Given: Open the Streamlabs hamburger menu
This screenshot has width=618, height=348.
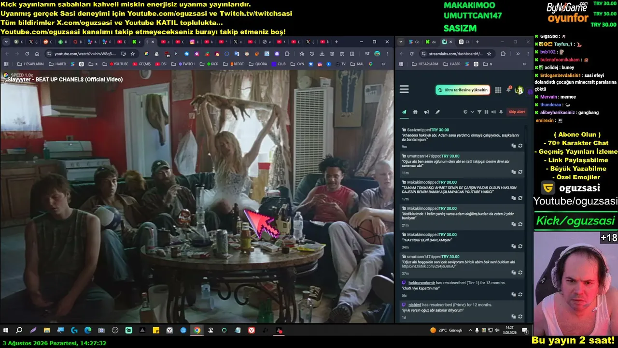Looking at the screenshot, I should coord(404,89).
